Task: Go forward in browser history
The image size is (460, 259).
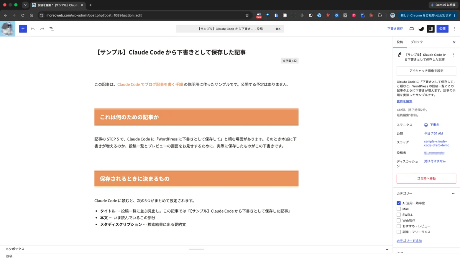Action: tap(14, 15)
